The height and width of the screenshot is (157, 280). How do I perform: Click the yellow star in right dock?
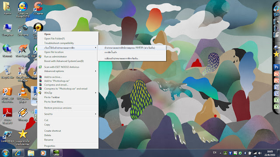[x=276, y=54]
